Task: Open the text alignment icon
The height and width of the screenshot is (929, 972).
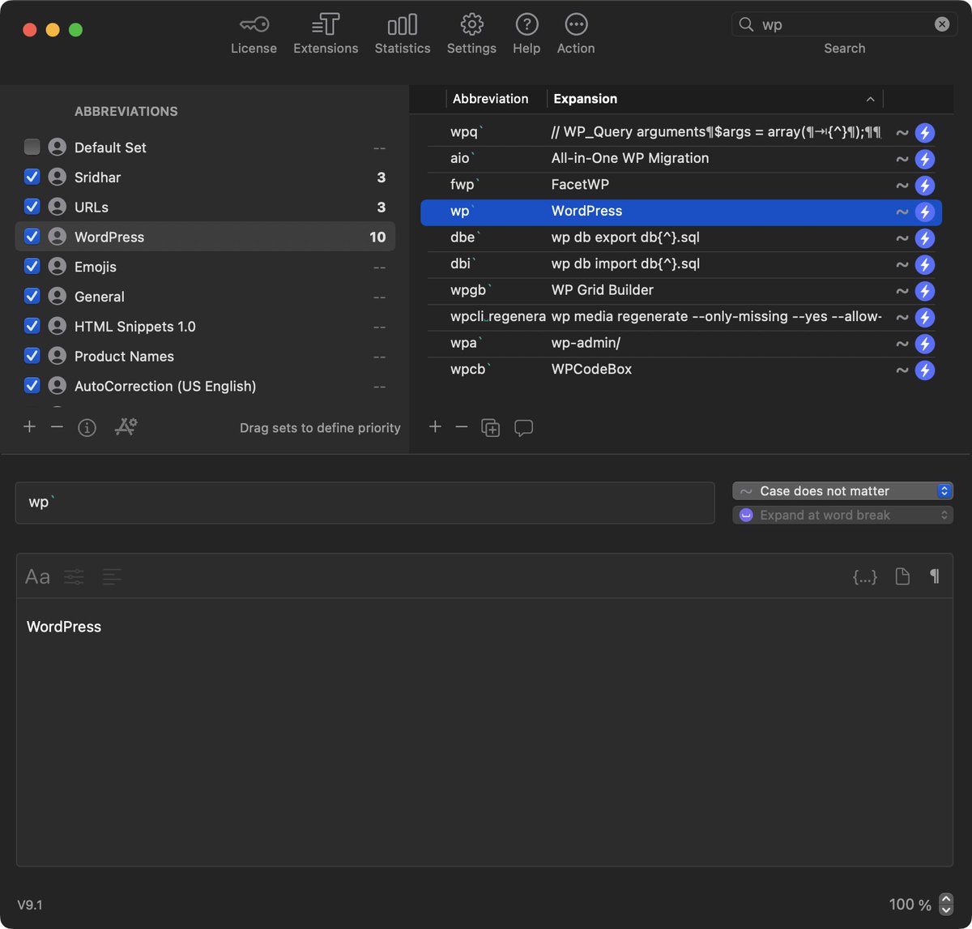Action: tap(112, 576)
